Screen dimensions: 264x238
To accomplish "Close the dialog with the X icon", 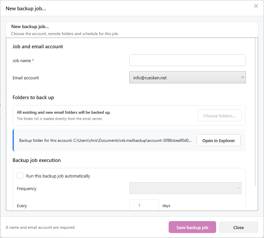I will [256, 6].
